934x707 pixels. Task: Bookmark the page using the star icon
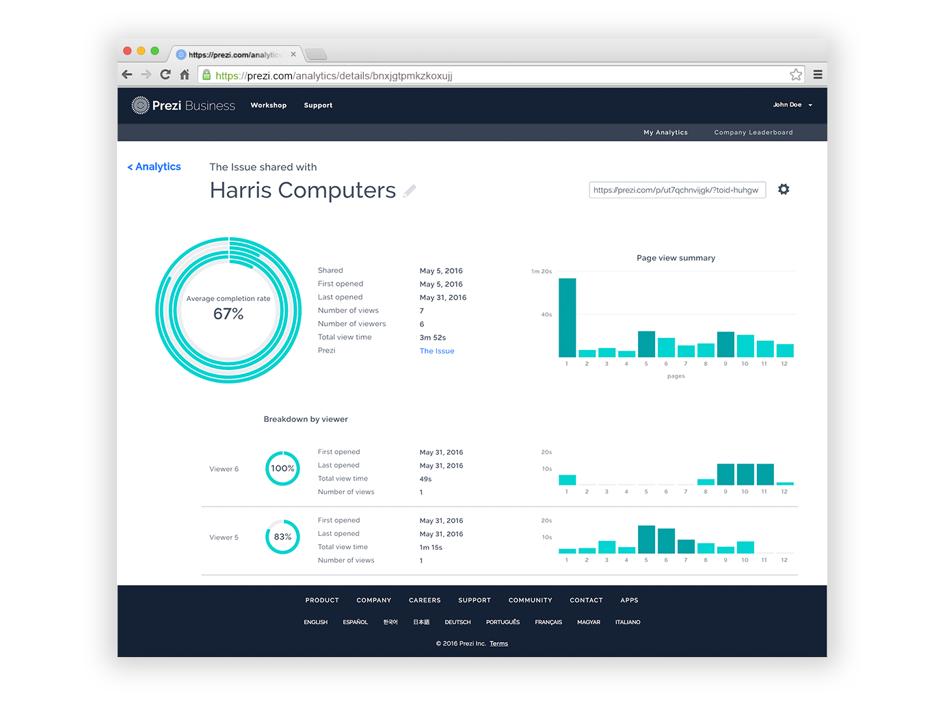coord(796,75)
